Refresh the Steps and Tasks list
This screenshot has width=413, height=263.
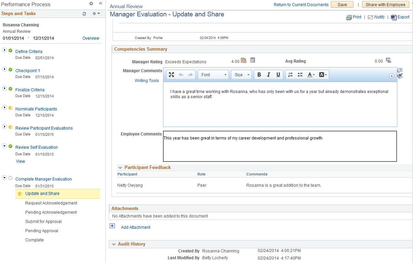(x=84, y=14)
